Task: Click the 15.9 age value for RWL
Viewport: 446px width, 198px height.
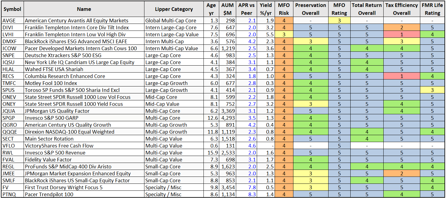Action: coord(211,153)
